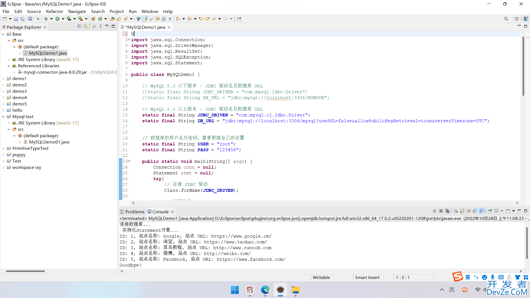This screenshot has height=298, width=530.
Task: Expand JRE System Library under Base
Action: pyautogui.click(x=9, y=60)
